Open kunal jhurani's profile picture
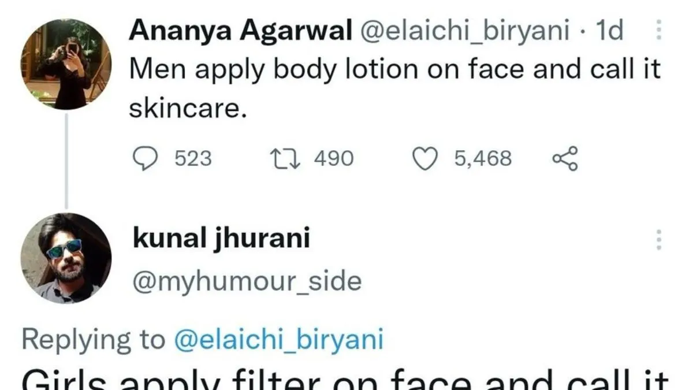 tap(65, 258)
